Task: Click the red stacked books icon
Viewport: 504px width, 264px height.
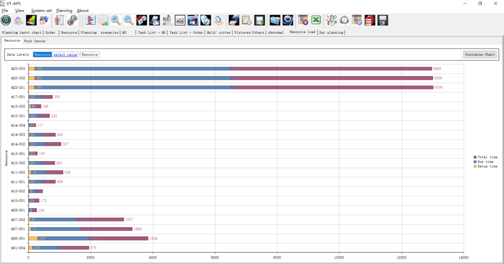Action: point(370,20)
